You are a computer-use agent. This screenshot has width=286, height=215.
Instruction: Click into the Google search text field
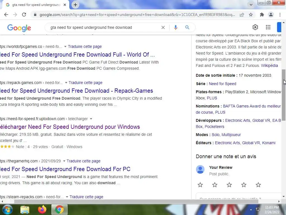(104, 27)
